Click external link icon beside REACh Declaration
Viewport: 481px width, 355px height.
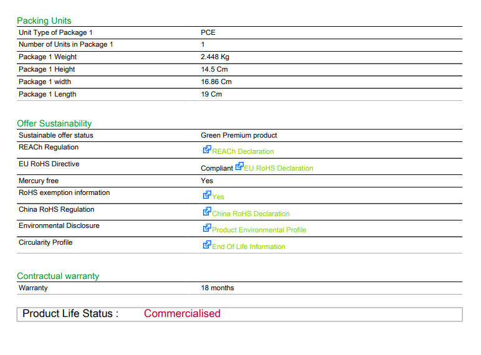click(x=207, y=149)
